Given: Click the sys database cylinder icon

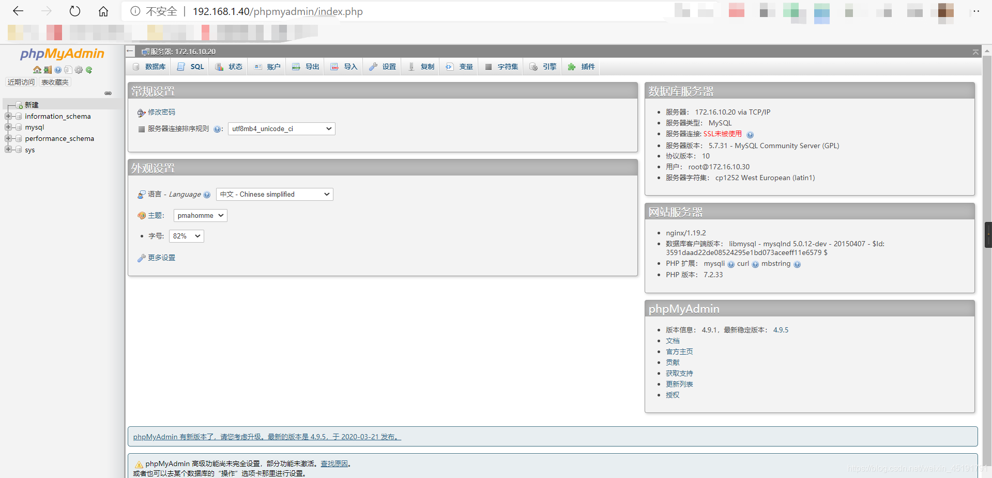Looking at the screenshot, I should (x=19, y=150).
